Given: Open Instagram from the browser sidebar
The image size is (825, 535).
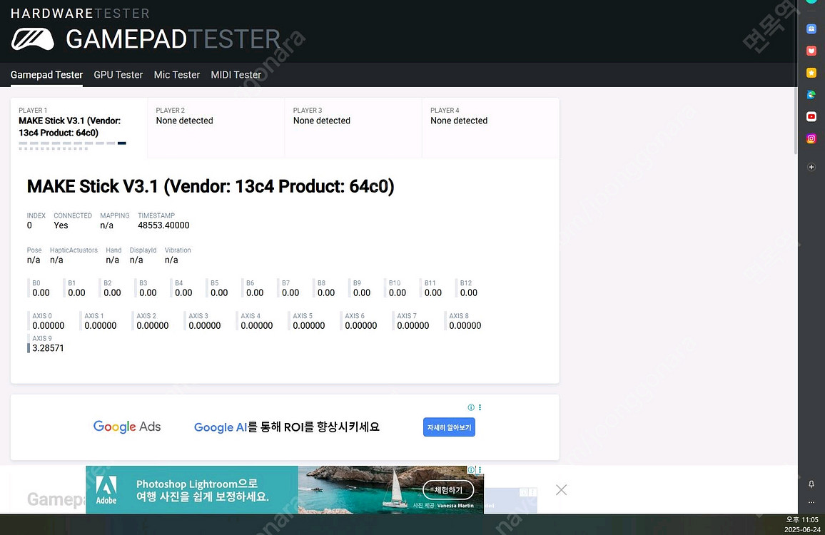Looking at the screenshot, I should (x=811, y=138).
